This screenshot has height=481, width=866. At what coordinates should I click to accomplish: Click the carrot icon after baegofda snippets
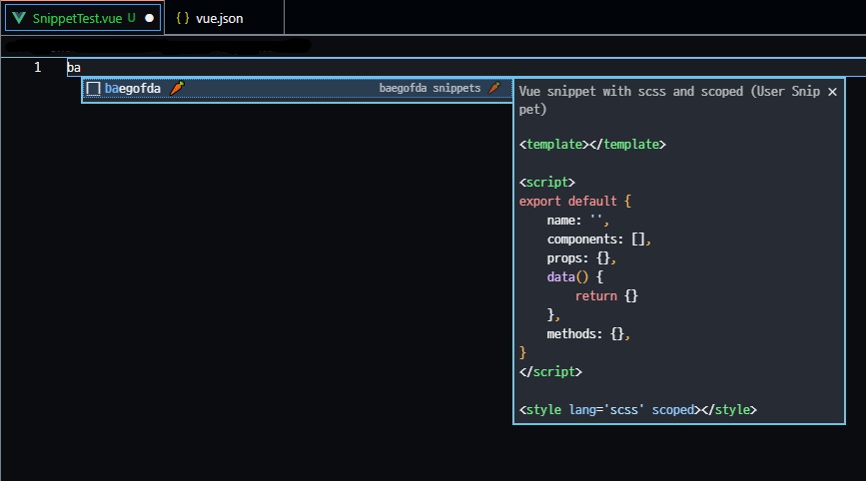coord(494,88)
